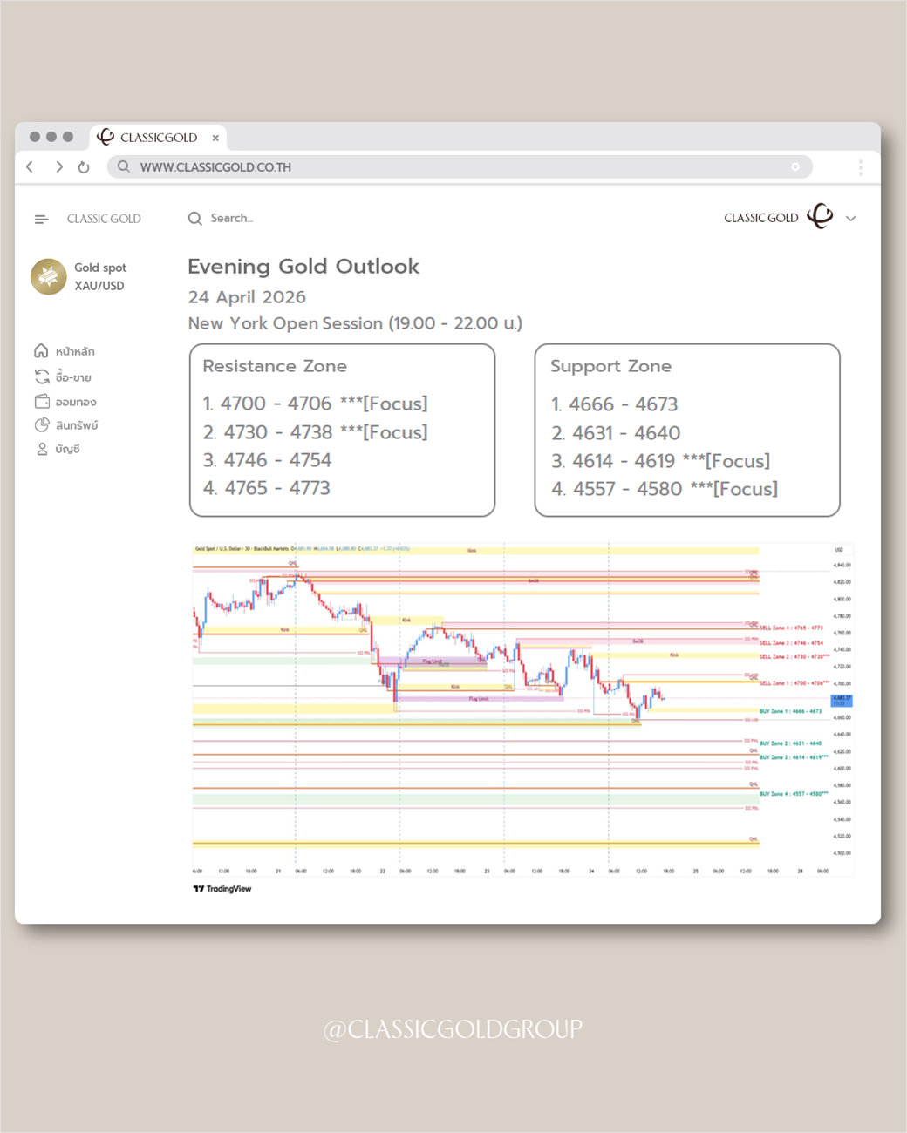Click the TradingView logo below the chart
907x1133 pixels.
click(222, 889)
